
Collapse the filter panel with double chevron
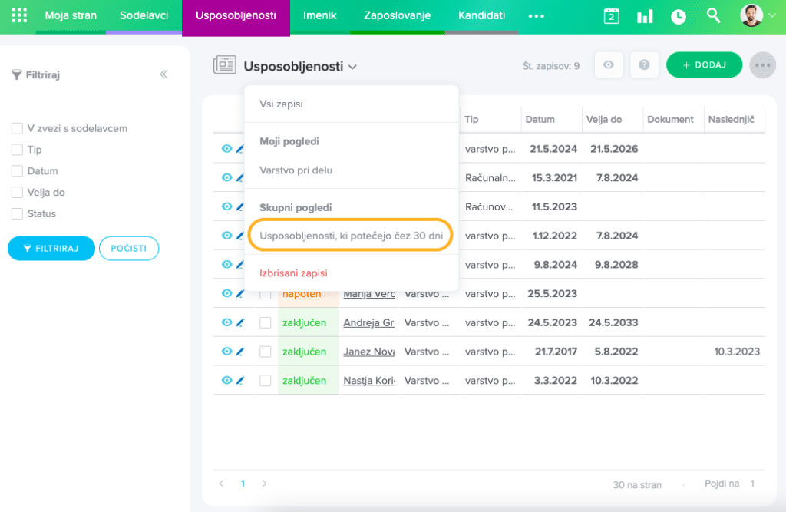click(163, 74)
